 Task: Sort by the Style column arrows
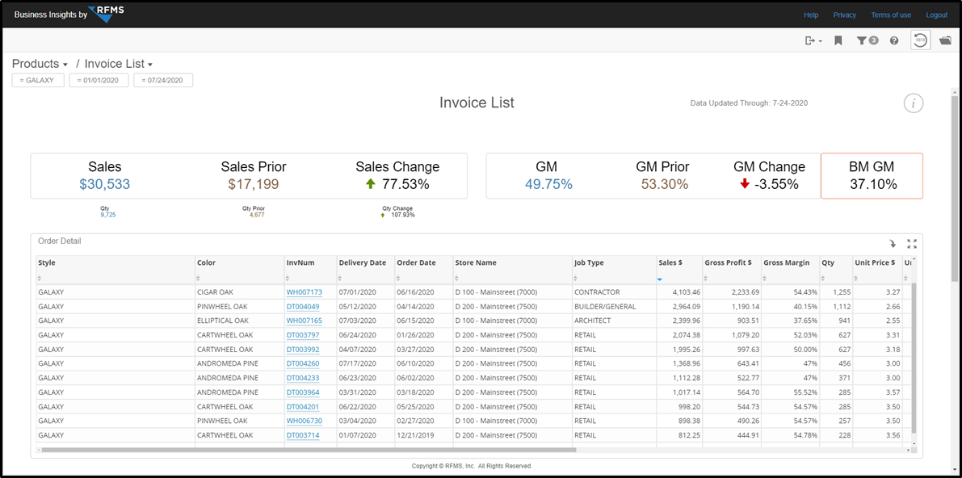point(40,279)
